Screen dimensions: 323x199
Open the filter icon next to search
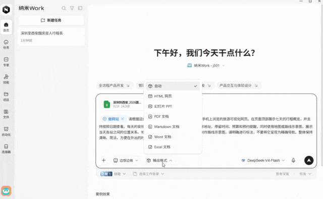tap(72, 8)
